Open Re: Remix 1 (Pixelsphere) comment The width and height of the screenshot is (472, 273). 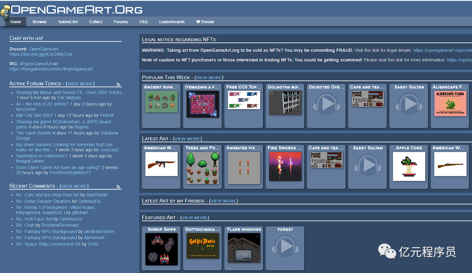click(x=56, y=210)
